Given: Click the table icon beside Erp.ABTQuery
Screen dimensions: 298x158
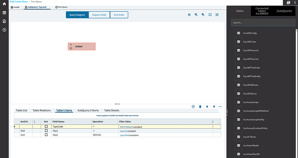Looking at the screenshot, I should [238, 93].
